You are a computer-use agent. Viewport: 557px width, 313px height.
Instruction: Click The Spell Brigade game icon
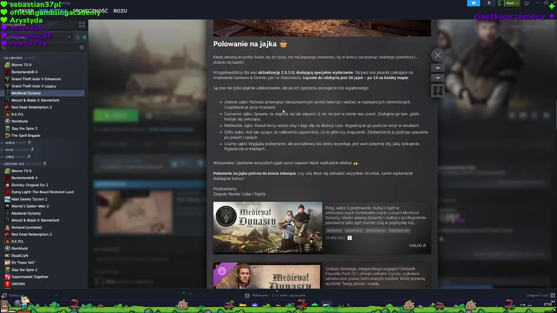pos(7,135)
